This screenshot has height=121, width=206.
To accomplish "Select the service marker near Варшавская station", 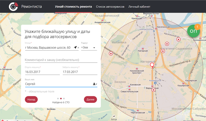I will [153, 90].
